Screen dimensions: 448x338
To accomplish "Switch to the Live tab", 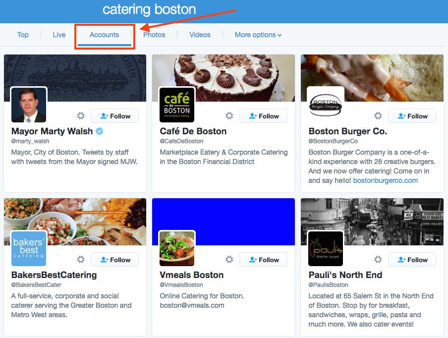I will [58, 35].
